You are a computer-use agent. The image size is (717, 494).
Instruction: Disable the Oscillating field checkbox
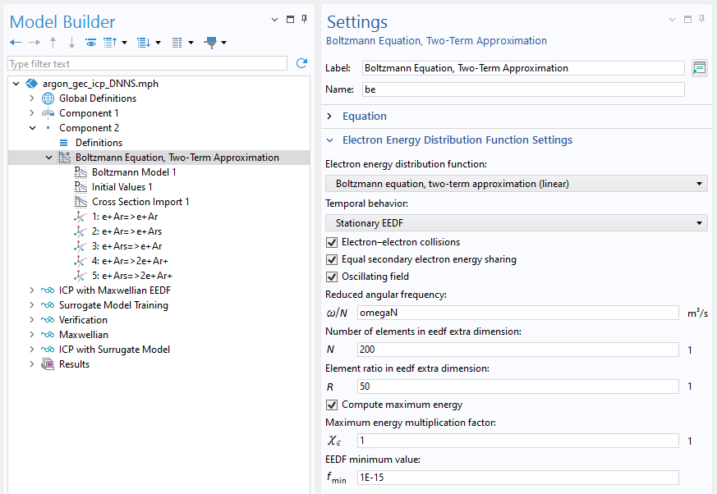point(332,277)
